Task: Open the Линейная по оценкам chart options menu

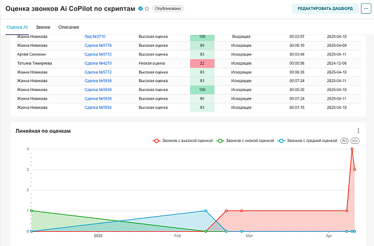Action: pyautogui.click(x=358, y=131)
